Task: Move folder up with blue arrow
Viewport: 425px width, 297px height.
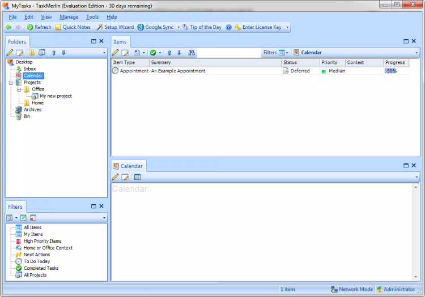Action: [54, 53]
